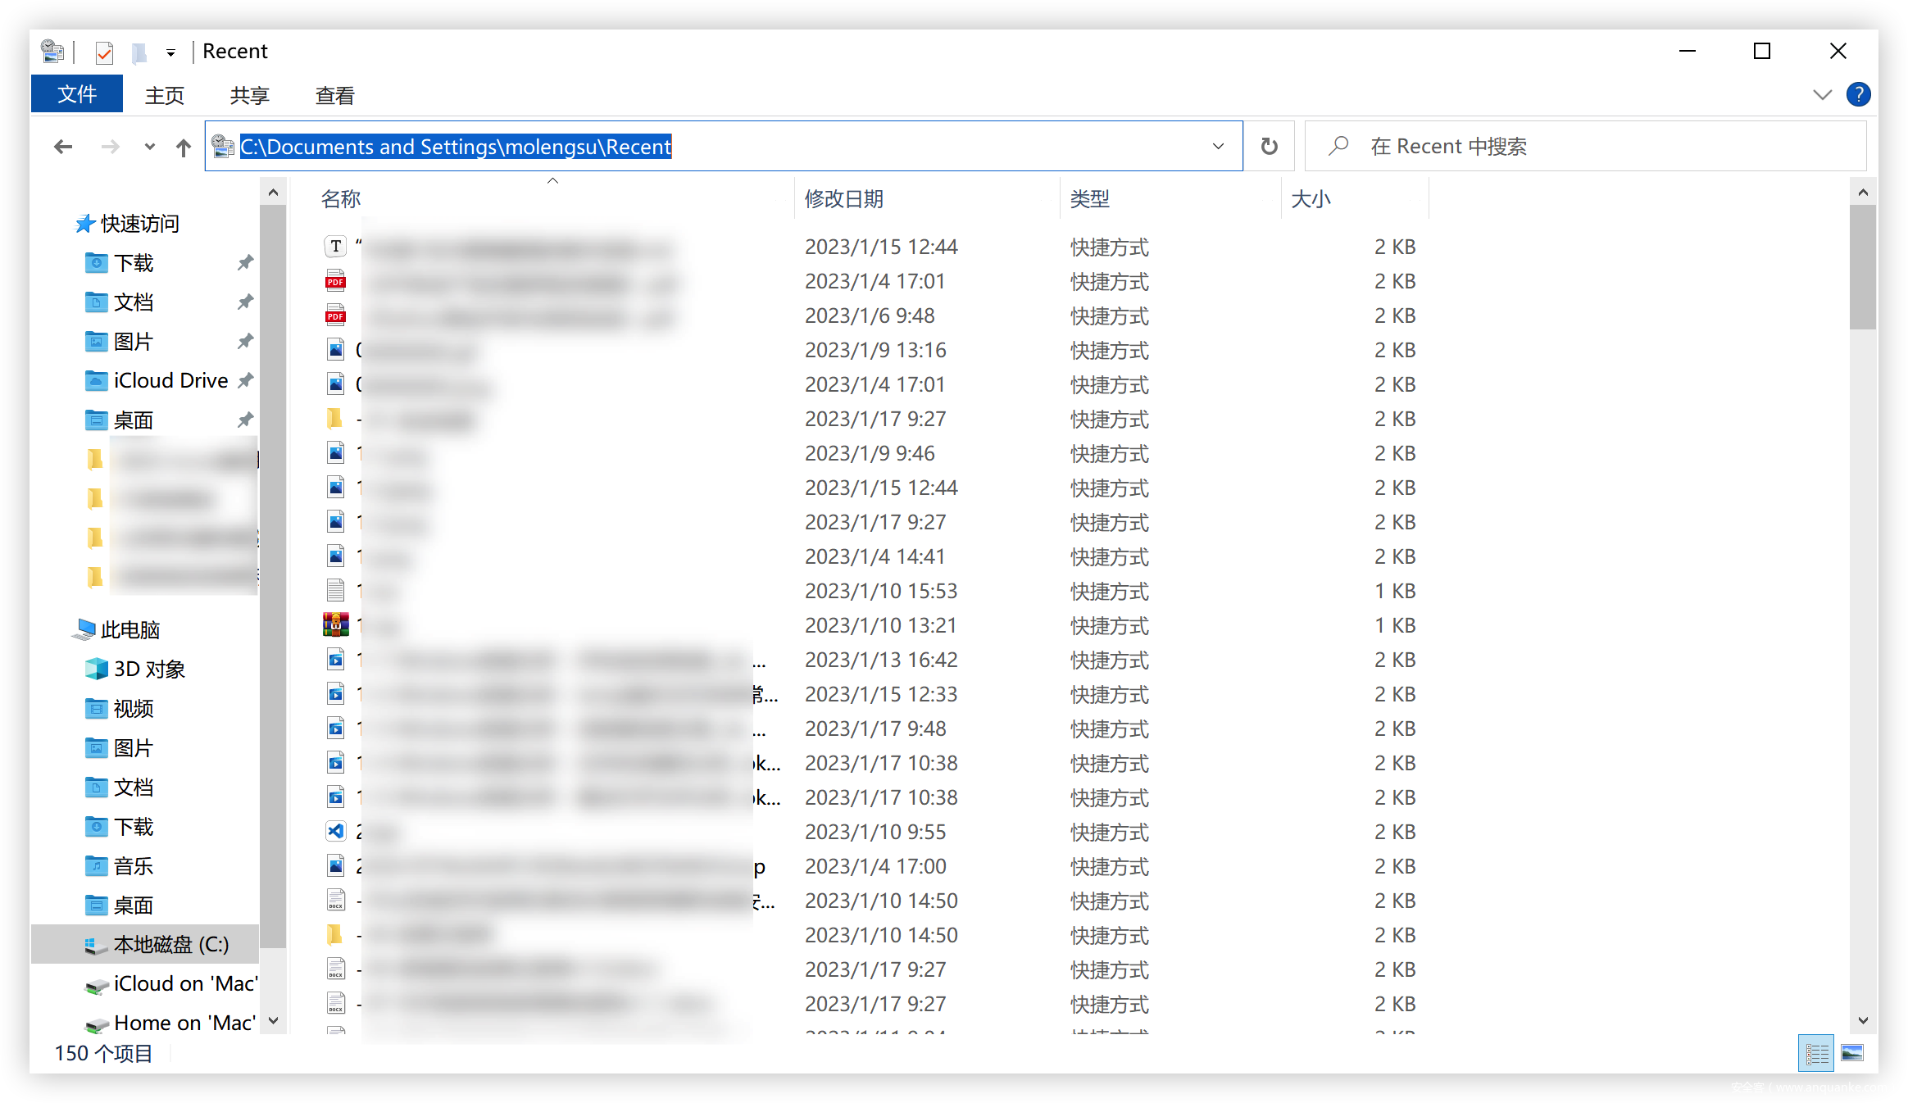Viewport: 1908px width, 1103px height.
Task: Go up one folder level arrow
Action: (x=184, y=148)
